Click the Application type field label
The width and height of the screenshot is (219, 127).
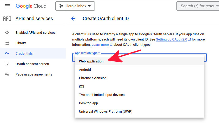pos(87,53)
